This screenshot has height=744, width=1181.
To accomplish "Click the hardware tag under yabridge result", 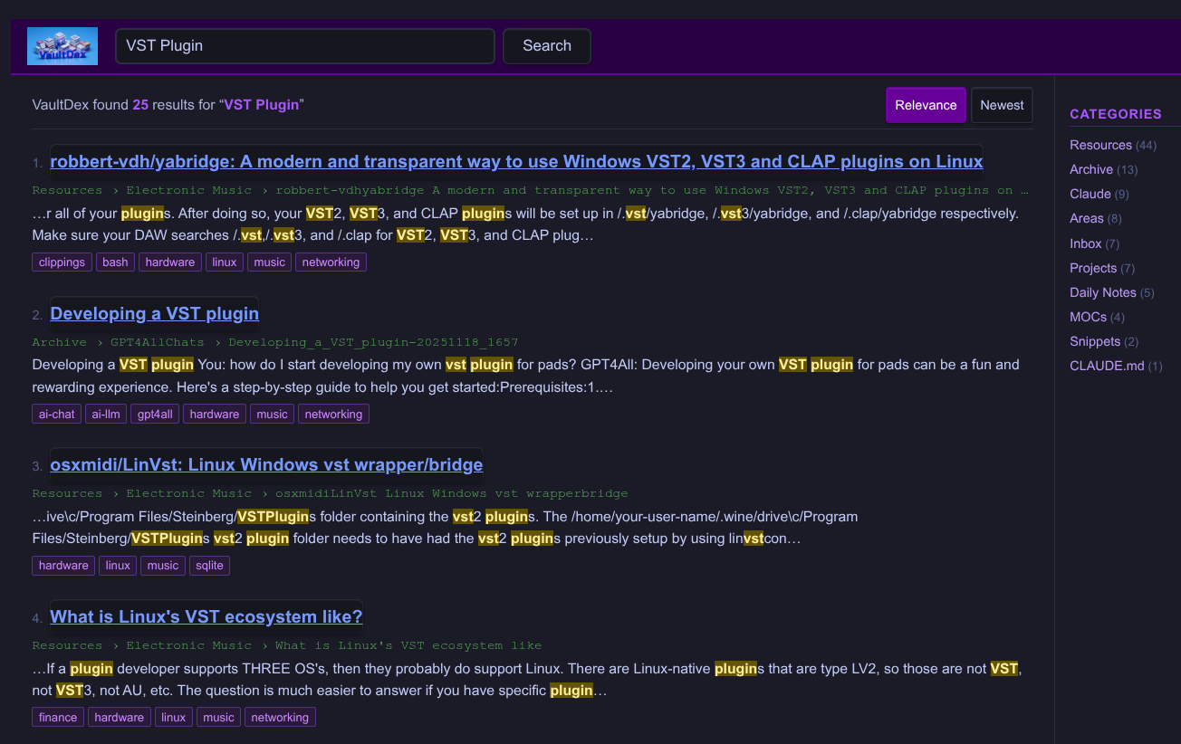I will (x=170, y=262).
